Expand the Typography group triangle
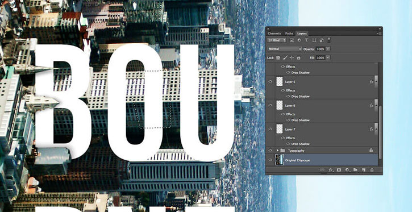412x212 pixels. (x=277, y=151)
